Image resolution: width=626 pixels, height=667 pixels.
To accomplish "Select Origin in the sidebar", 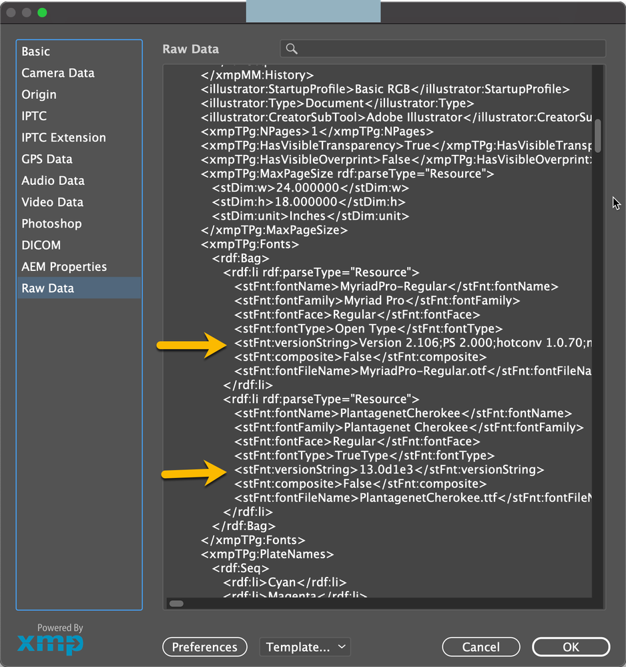I will [x=79, y=94].
